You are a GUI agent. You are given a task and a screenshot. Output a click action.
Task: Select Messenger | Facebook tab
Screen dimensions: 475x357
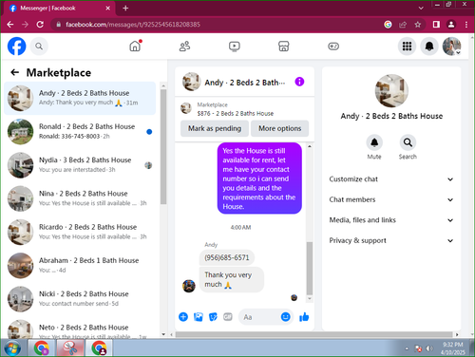(60, 9)
